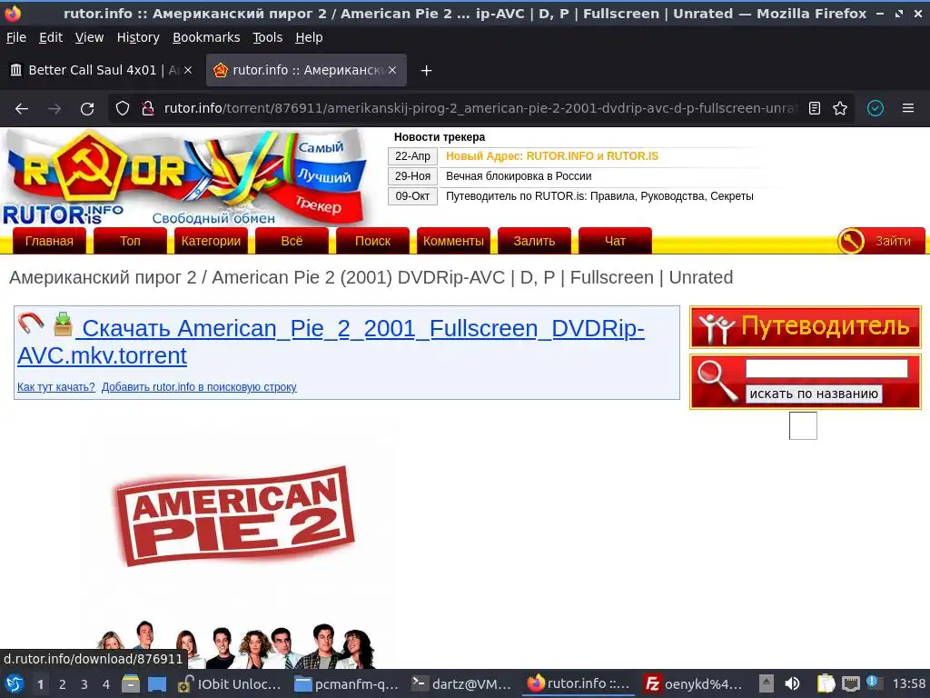
Task: Open the Help menu
Action: point(309,37)
